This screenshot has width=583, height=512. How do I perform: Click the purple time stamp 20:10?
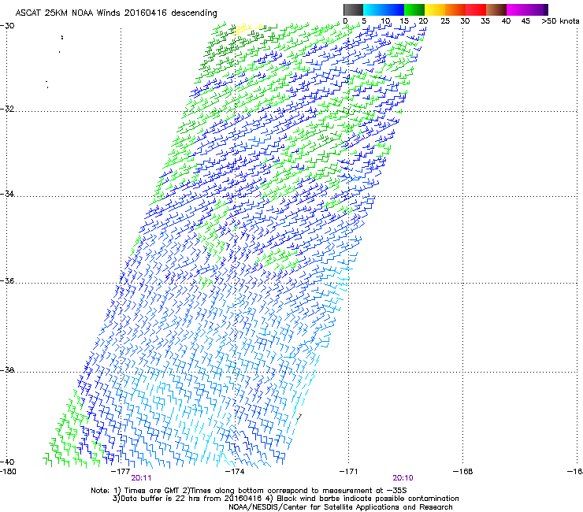tap(403, 478)
